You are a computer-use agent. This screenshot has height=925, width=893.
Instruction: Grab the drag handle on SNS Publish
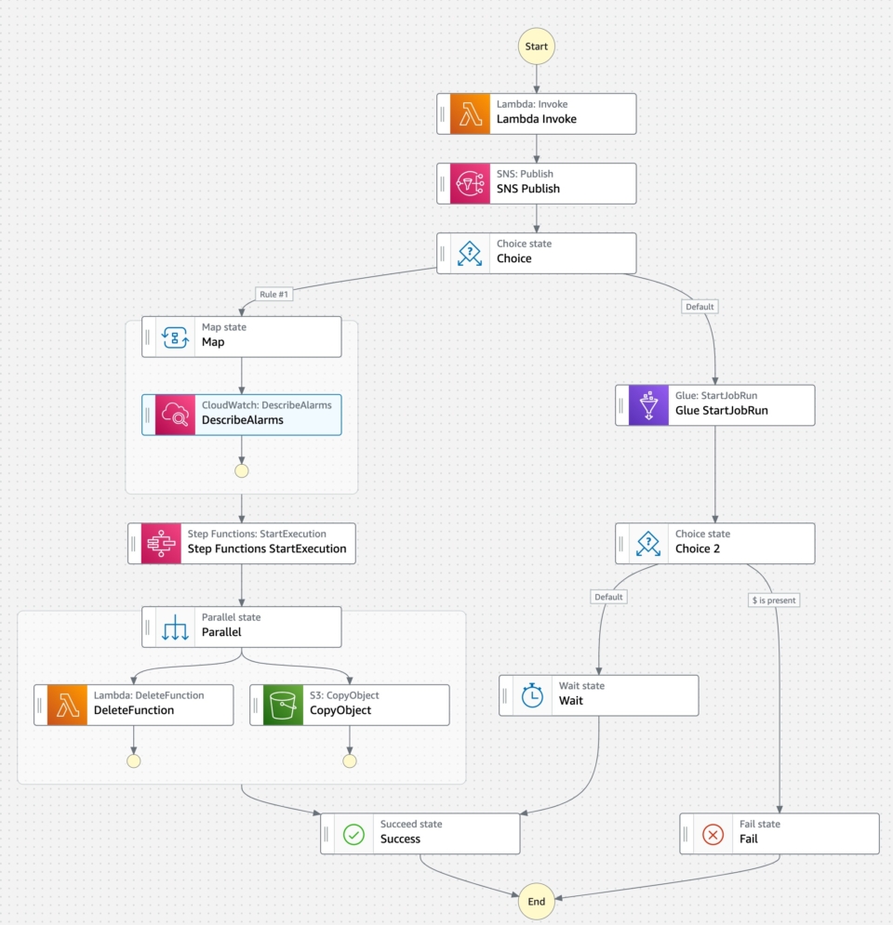tap(443, 183)
